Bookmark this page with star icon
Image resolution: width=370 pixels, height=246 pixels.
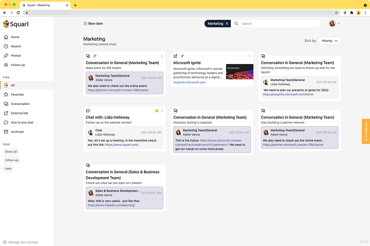pos(336,13)
